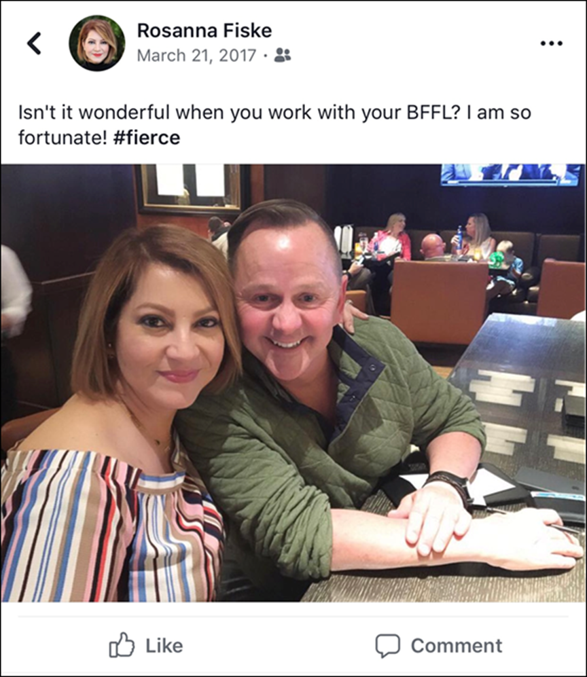
Task: Tap the blue bottle held in background
Action: click(459, 238)
